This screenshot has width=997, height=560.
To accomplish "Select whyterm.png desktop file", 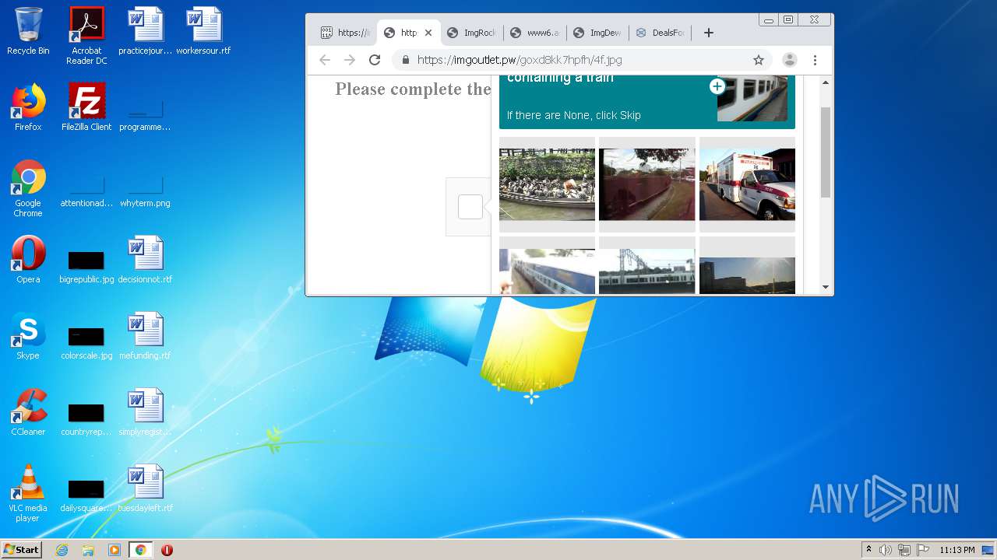I will point(145,191).
